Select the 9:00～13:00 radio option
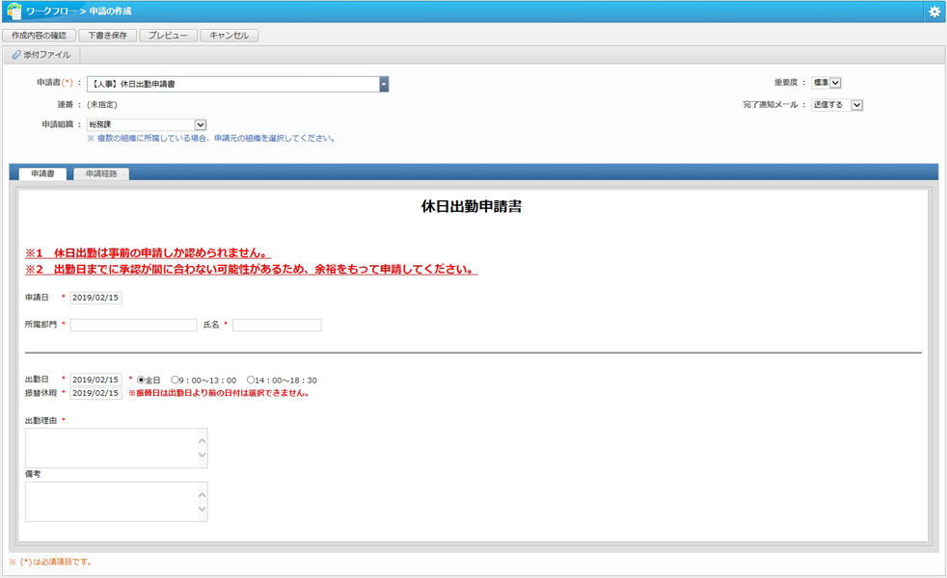Image resolution: width=947 pixels, height=578 pixels. 176,381
